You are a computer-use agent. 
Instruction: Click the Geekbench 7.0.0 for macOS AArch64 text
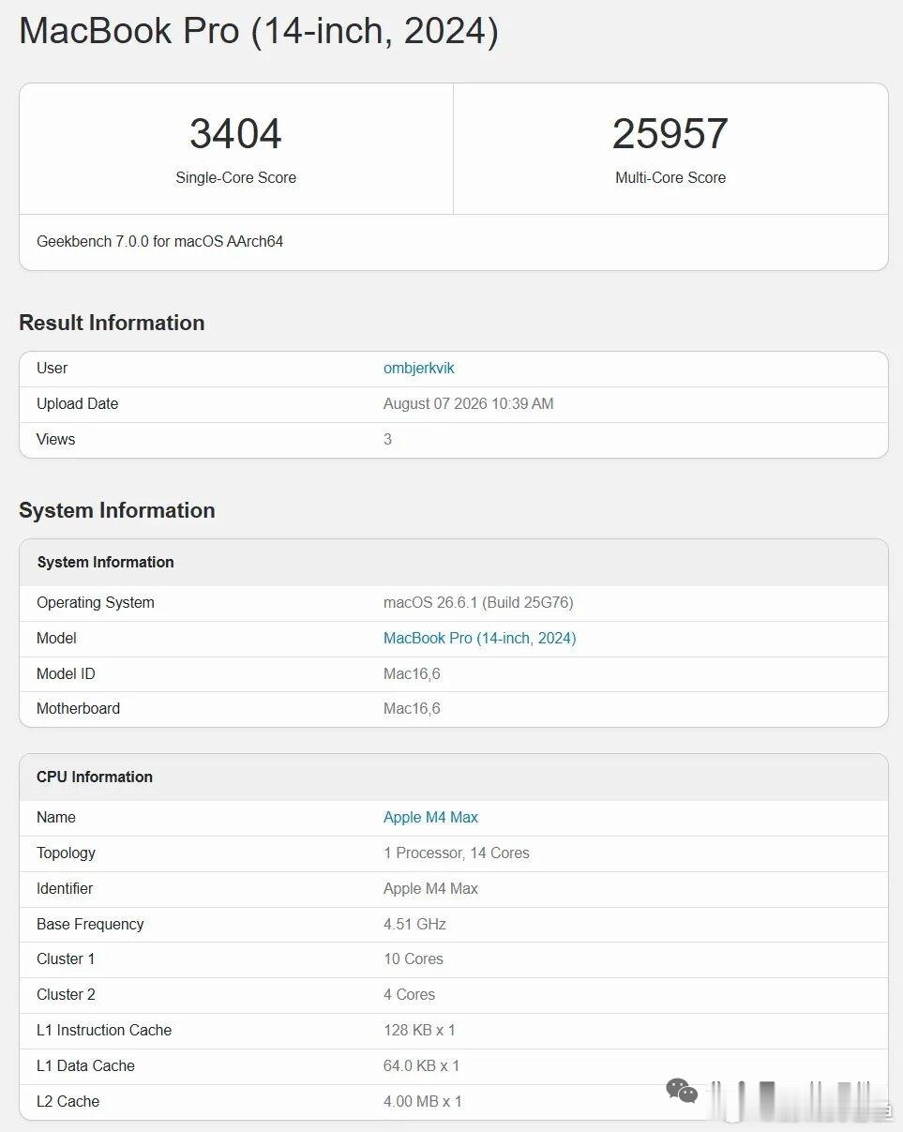click(x=160, y=241)
